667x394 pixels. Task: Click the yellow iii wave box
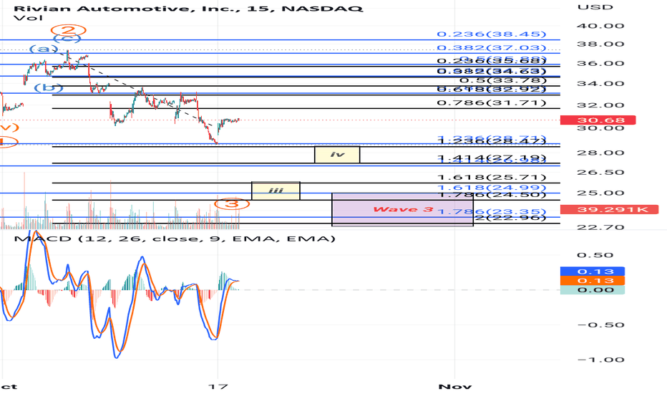tap(276, 191)
